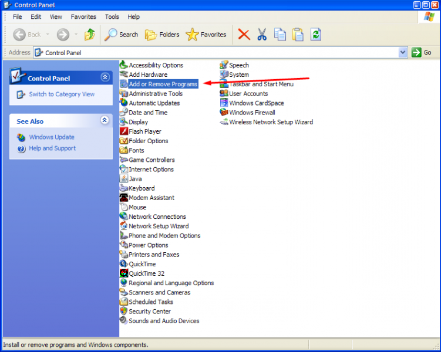
Task: Collapse the See Also section
Action: [105, 120]
